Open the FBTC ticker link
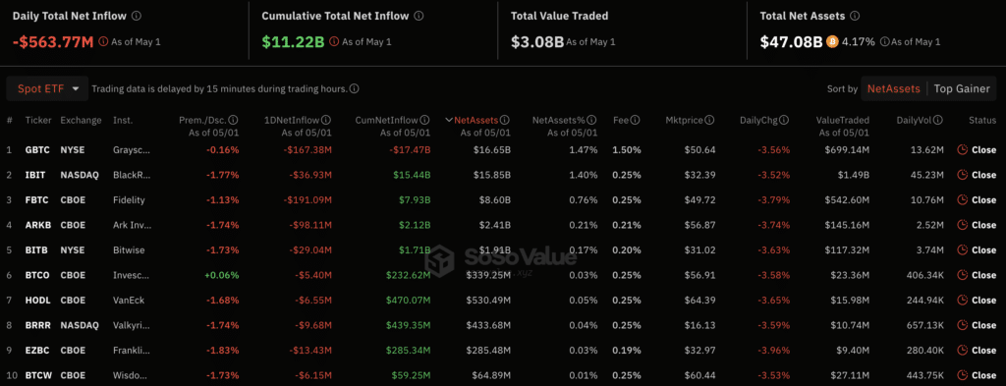1006x386 pixels. pos(36,200)
